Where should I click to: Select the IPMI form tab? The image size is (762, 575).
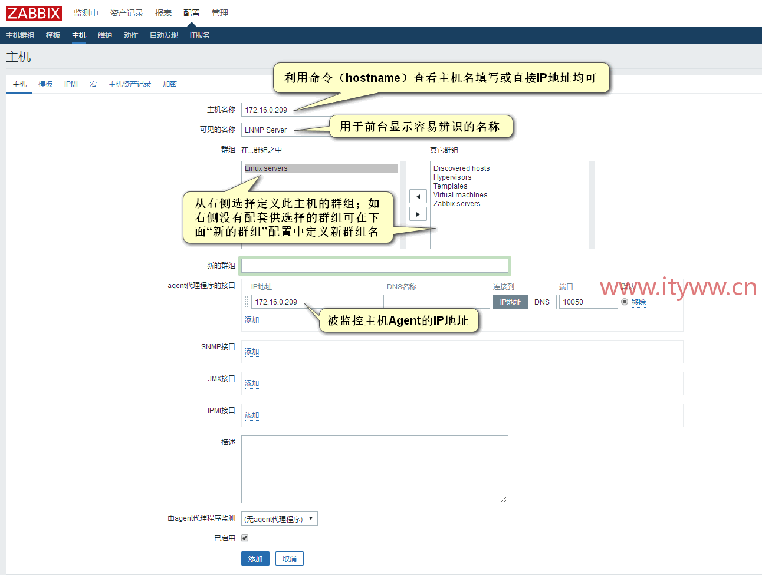[x=71, y=84]
